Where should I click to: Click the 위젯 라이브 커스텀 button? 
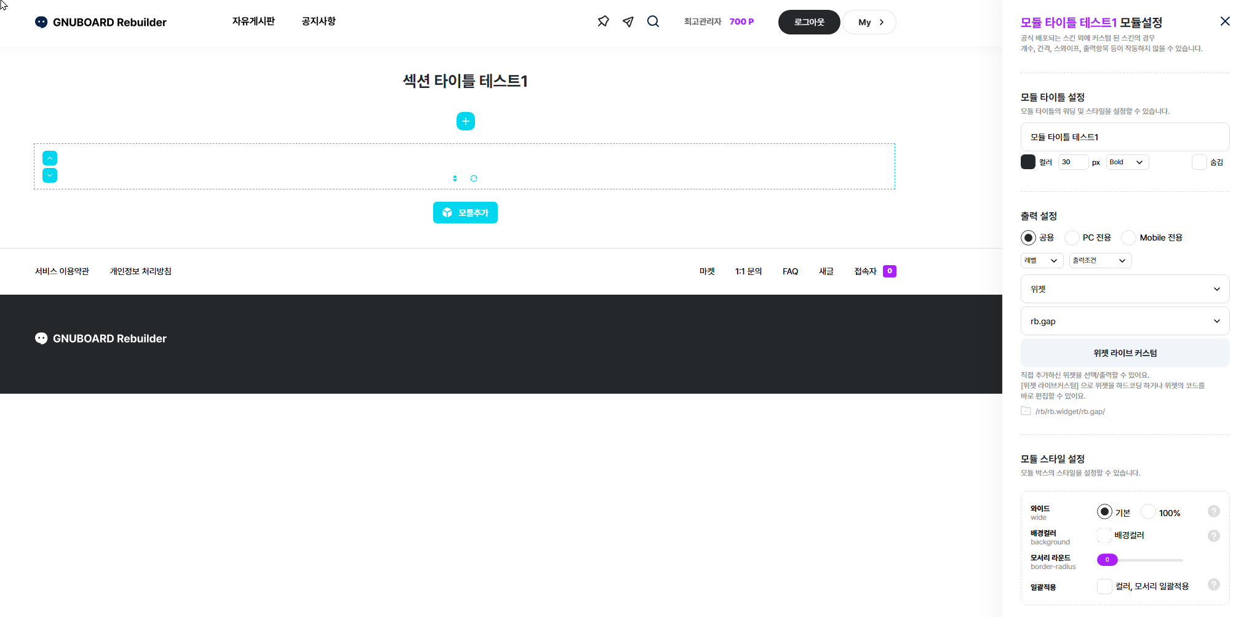point(1125,353)
